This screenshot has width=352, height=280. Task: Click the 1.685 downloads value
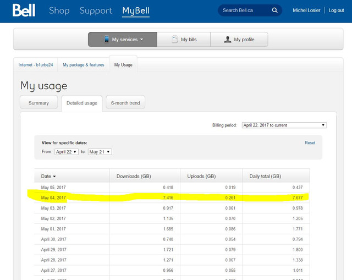click(x=168, y=229)
